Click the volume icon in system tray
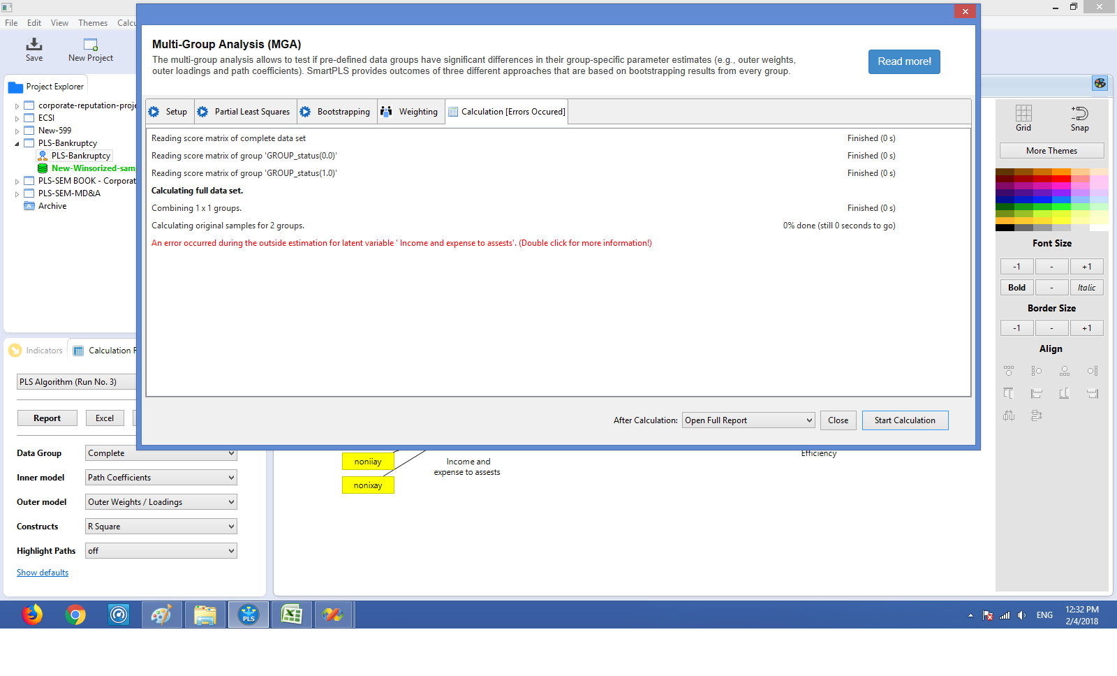 1022,615
